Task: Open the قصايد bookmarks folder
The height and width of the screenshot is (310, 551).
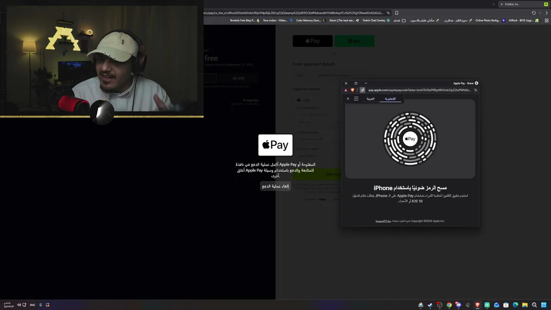Action: (399, 20)
